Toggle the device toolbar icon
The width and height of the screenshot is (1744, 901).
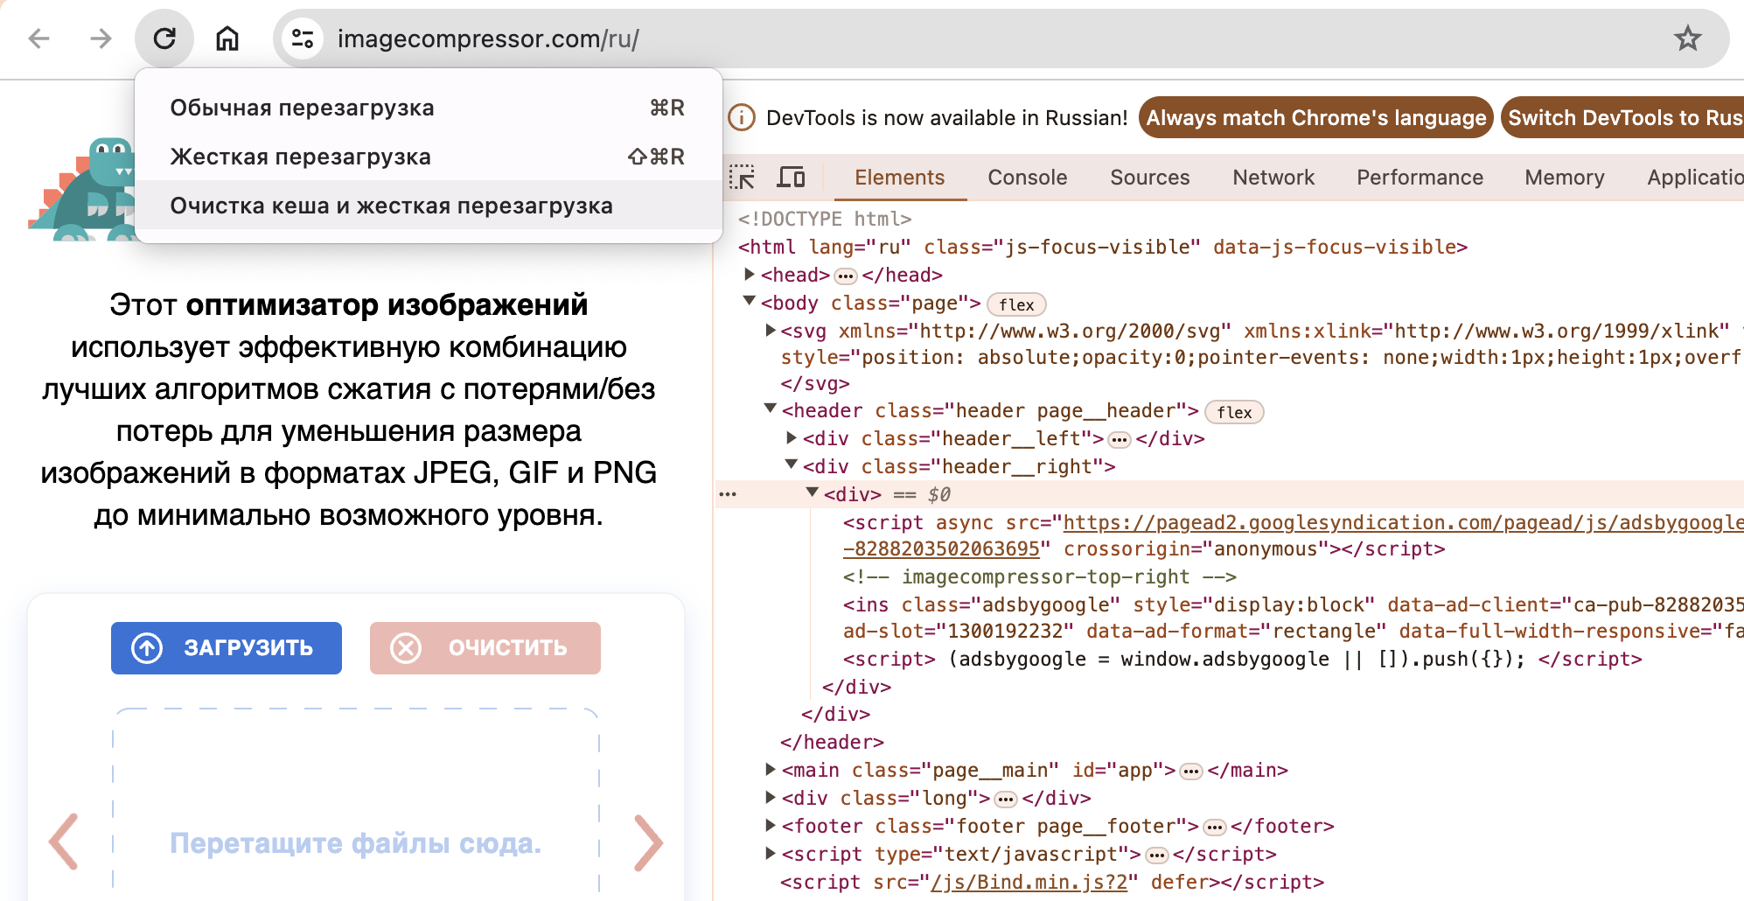791,178
